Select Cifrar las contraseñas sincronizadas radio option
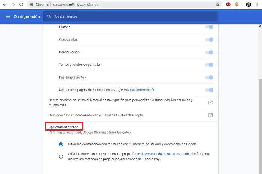Image resolution: width=262 pixels, height=174 pixels. (x=61, y=144)
